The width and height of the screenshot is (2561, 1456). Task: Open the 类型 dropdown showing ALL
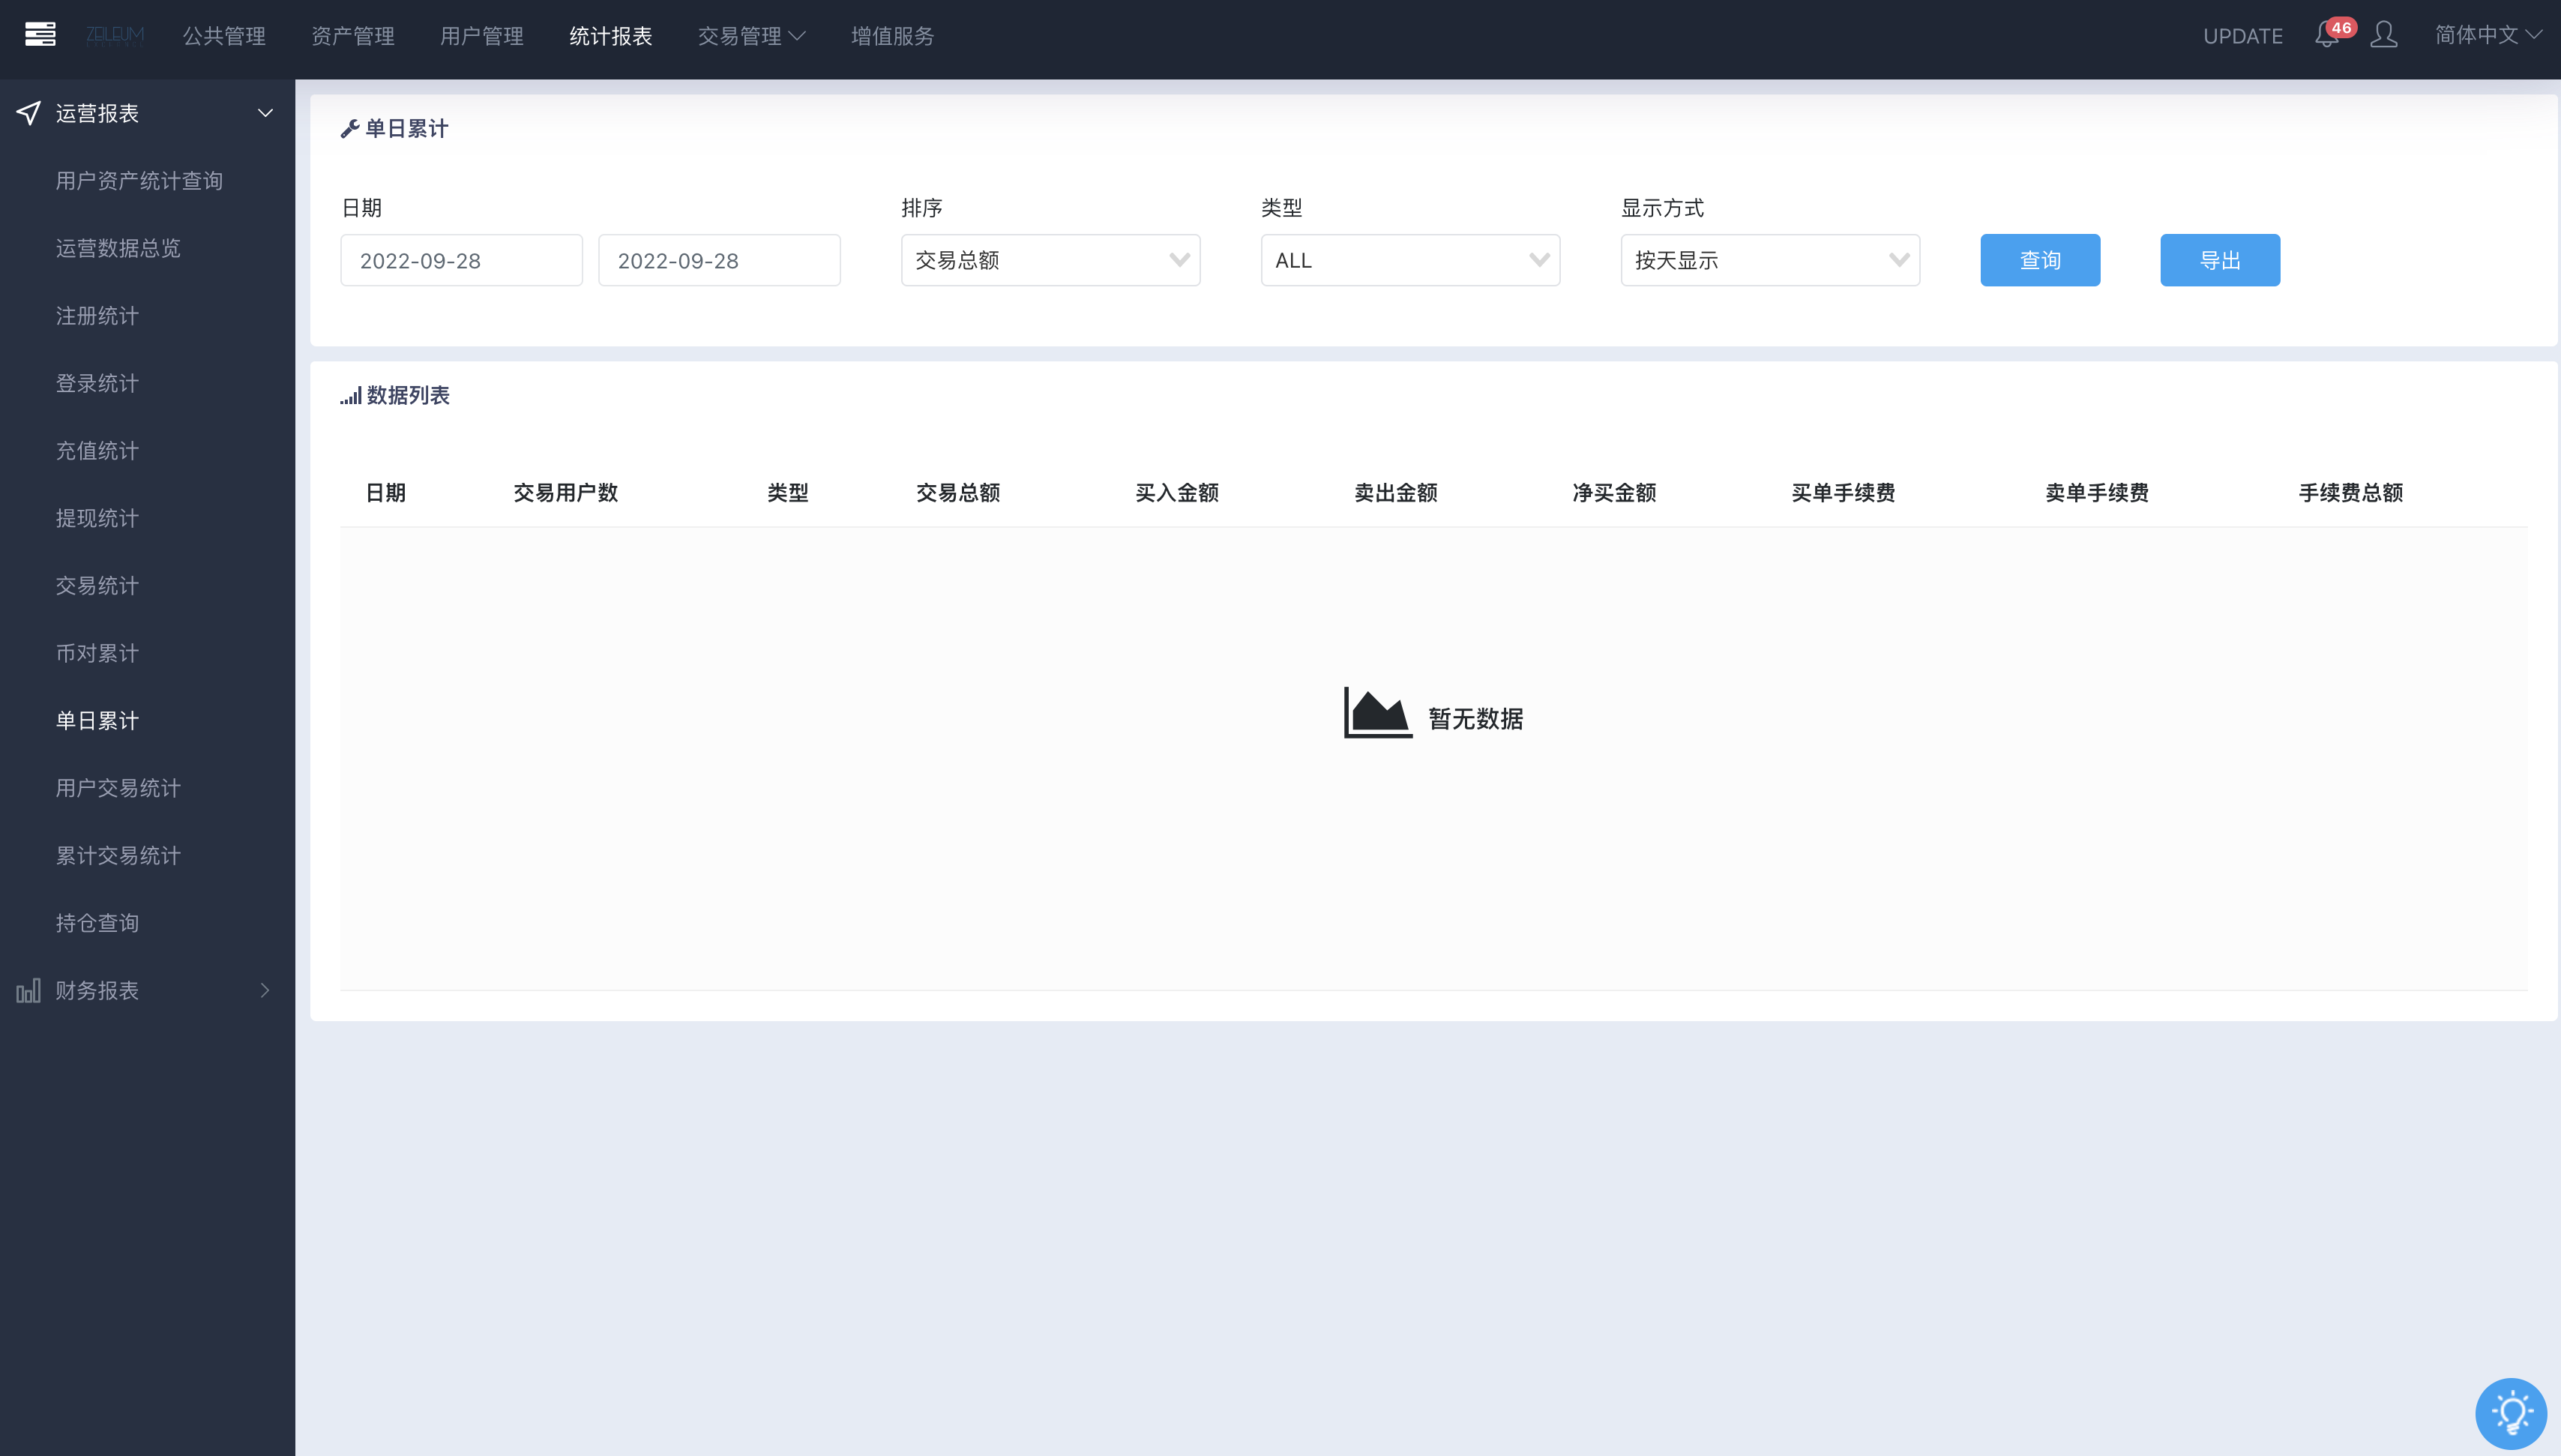pyautogui.click(x=1410, y=260)
